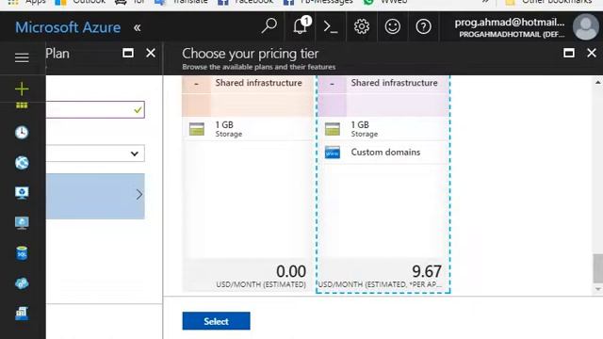The height and width of the screenshot is (339, 603).
Task: Open the dashboard tiles icon in the sidebar
Action: pos(22,105)
